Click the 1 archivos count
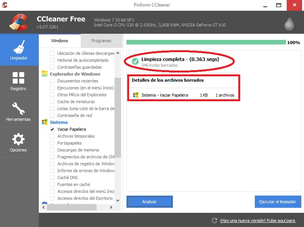 (225, 95)
